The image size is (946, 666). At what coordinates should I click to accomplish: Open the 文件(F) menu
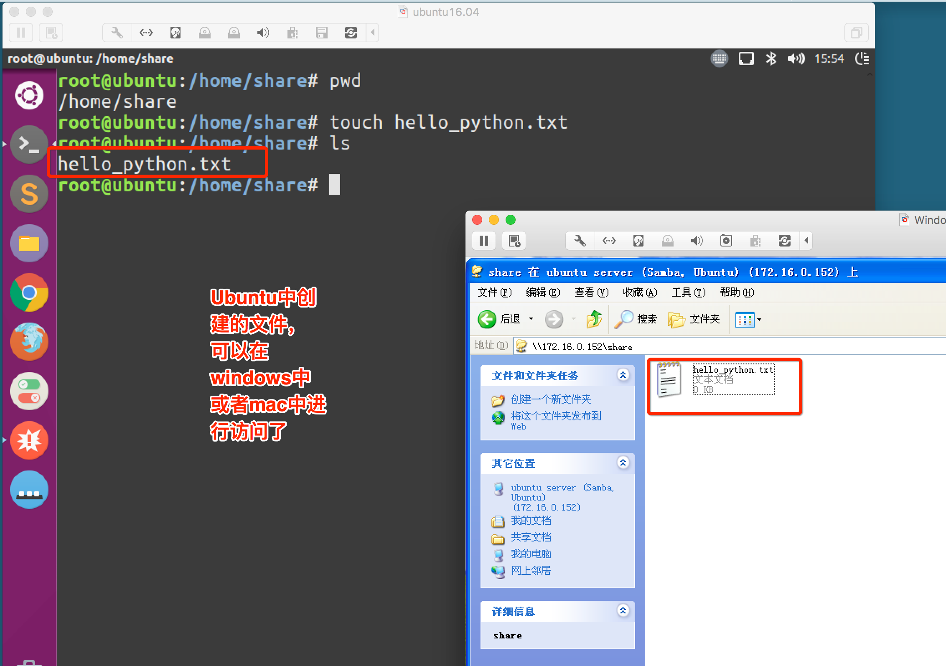[494, 292]
